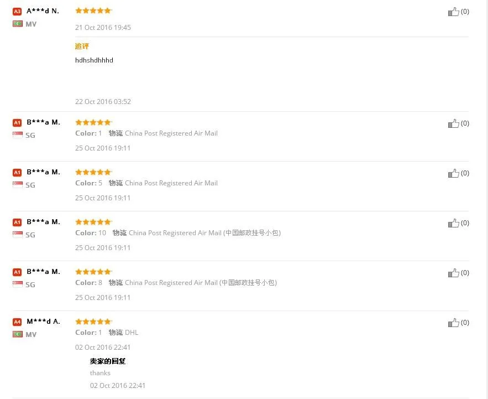Screen dimensions: 488x399
Task: Click the hdhshdhhhd review comment text
Action: point(94,60)
